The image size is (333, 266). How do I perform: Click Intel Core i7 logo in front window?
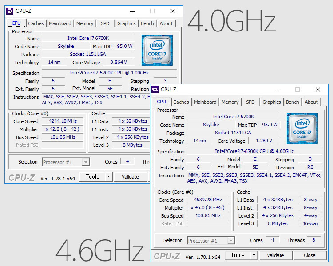[x=302, y=129]
